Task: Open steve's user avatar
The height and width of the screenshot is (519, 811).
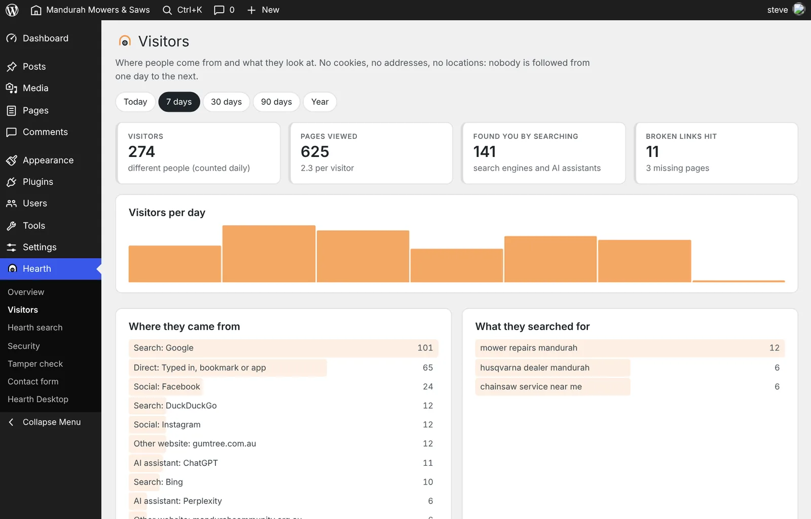Action: (x=799, y=10)
